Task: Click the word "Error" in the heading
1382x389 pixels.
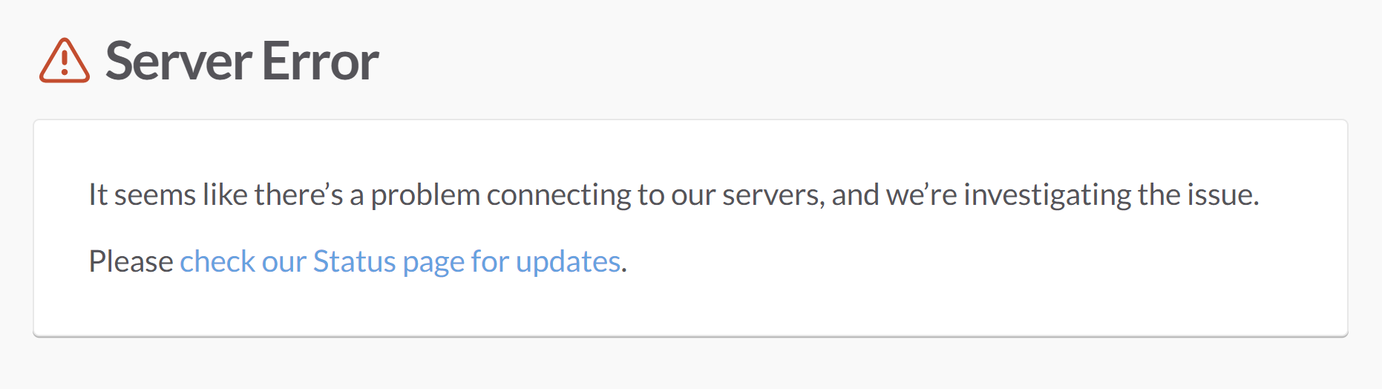Action: point(320,61)
